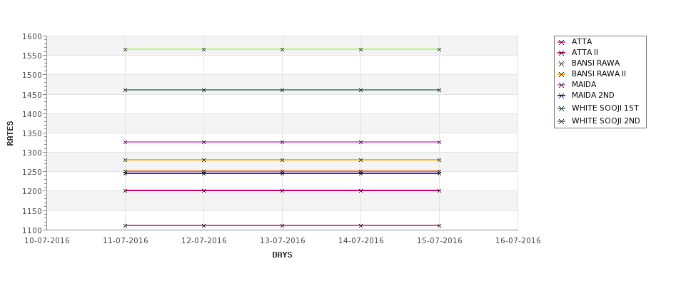
Task: Click the WHITE SOOJI 2ND legend marker
Action: (x=562, y=121)
